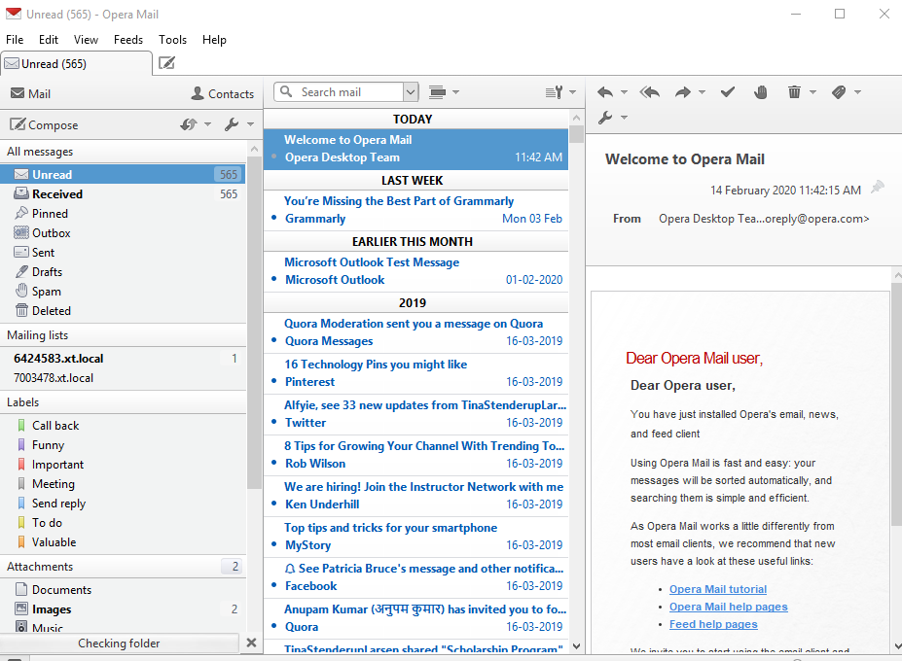Click the Reply arrow icon

(605, 92)
